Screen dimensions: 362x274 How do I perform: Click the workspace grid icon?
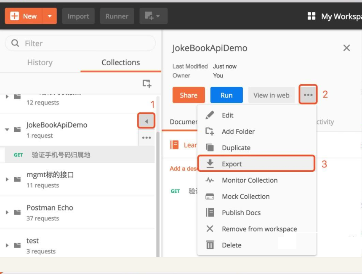(x=311, y=16)
